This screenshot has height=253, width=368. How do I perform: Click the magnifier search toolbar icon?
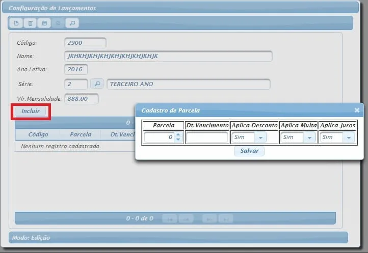pos(72,23)
